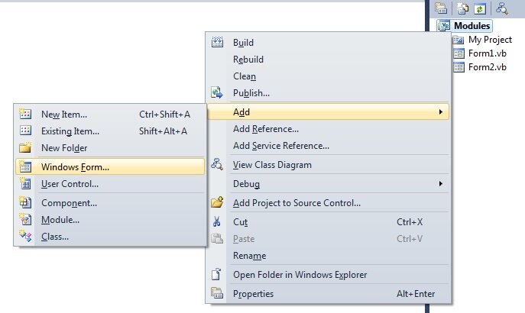This screenshot has width=525, height=313.
Task: Click the Add Project to Source Control icon
Action: pyautogui.click(x=217, y=203)
